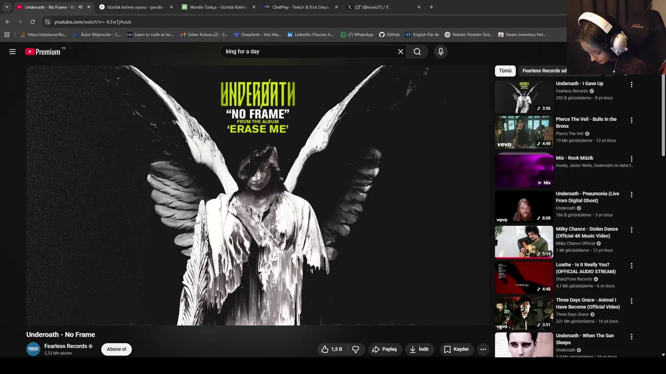Clear the search text with the X icon
This screenshot has height=374, width=666.
point(401,51)
